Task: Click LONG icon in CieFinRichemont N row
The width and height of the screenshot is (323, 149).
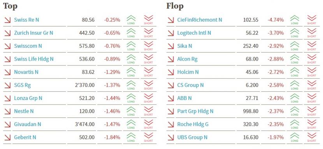Action: point(295,20)
